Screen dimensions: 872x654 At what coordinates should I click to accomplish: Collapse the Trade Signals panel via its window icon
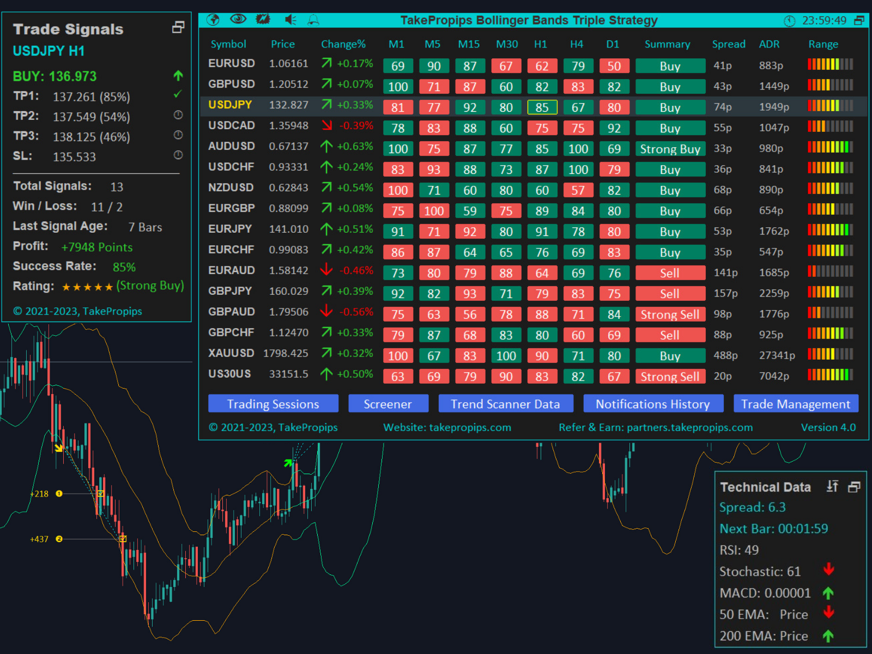click(x=178, y=27)
